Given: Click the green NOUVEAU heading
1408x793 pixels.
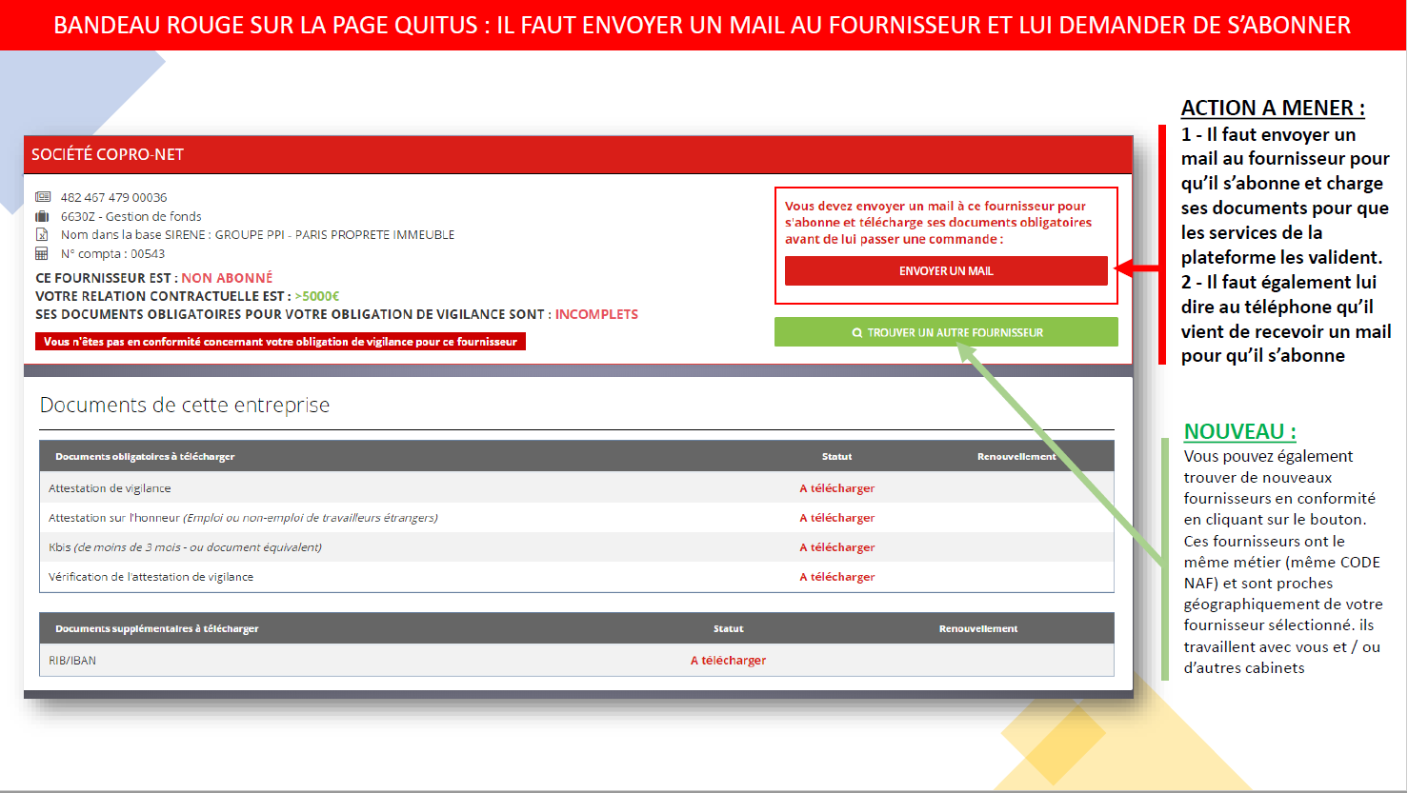Looking at the screenshot, I should (x=1240, y=431).
